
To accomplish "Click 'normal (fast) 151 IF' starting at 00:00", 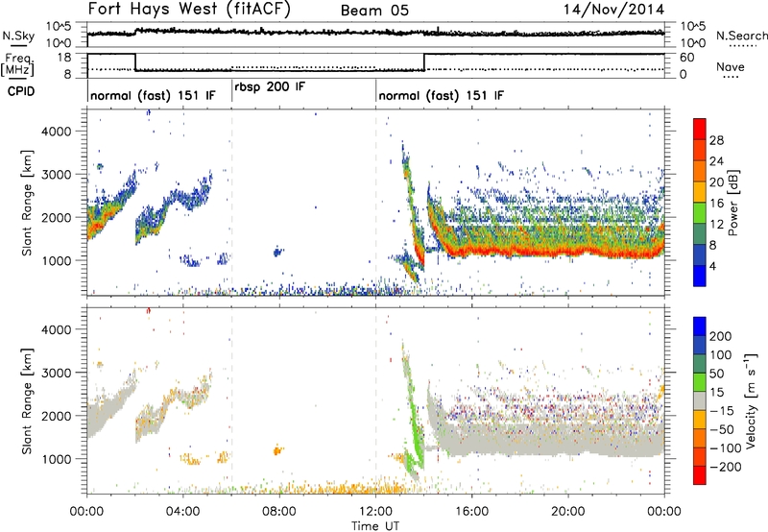I will point(153,95).
